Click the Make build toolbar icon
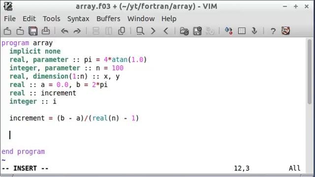The image size is (315, 177). (x=229, y=31)
